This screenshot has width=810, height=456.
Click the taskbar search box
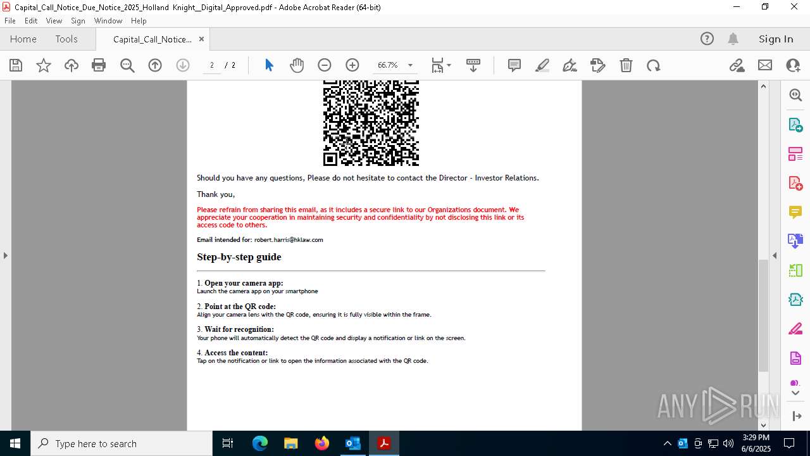[121, 443]
